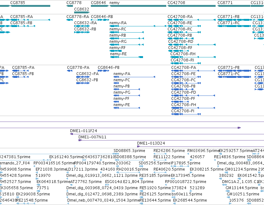Click EST GM13144.5prime
The width and height of the screenshot is (264, 205).
click(x=242, y=188)
